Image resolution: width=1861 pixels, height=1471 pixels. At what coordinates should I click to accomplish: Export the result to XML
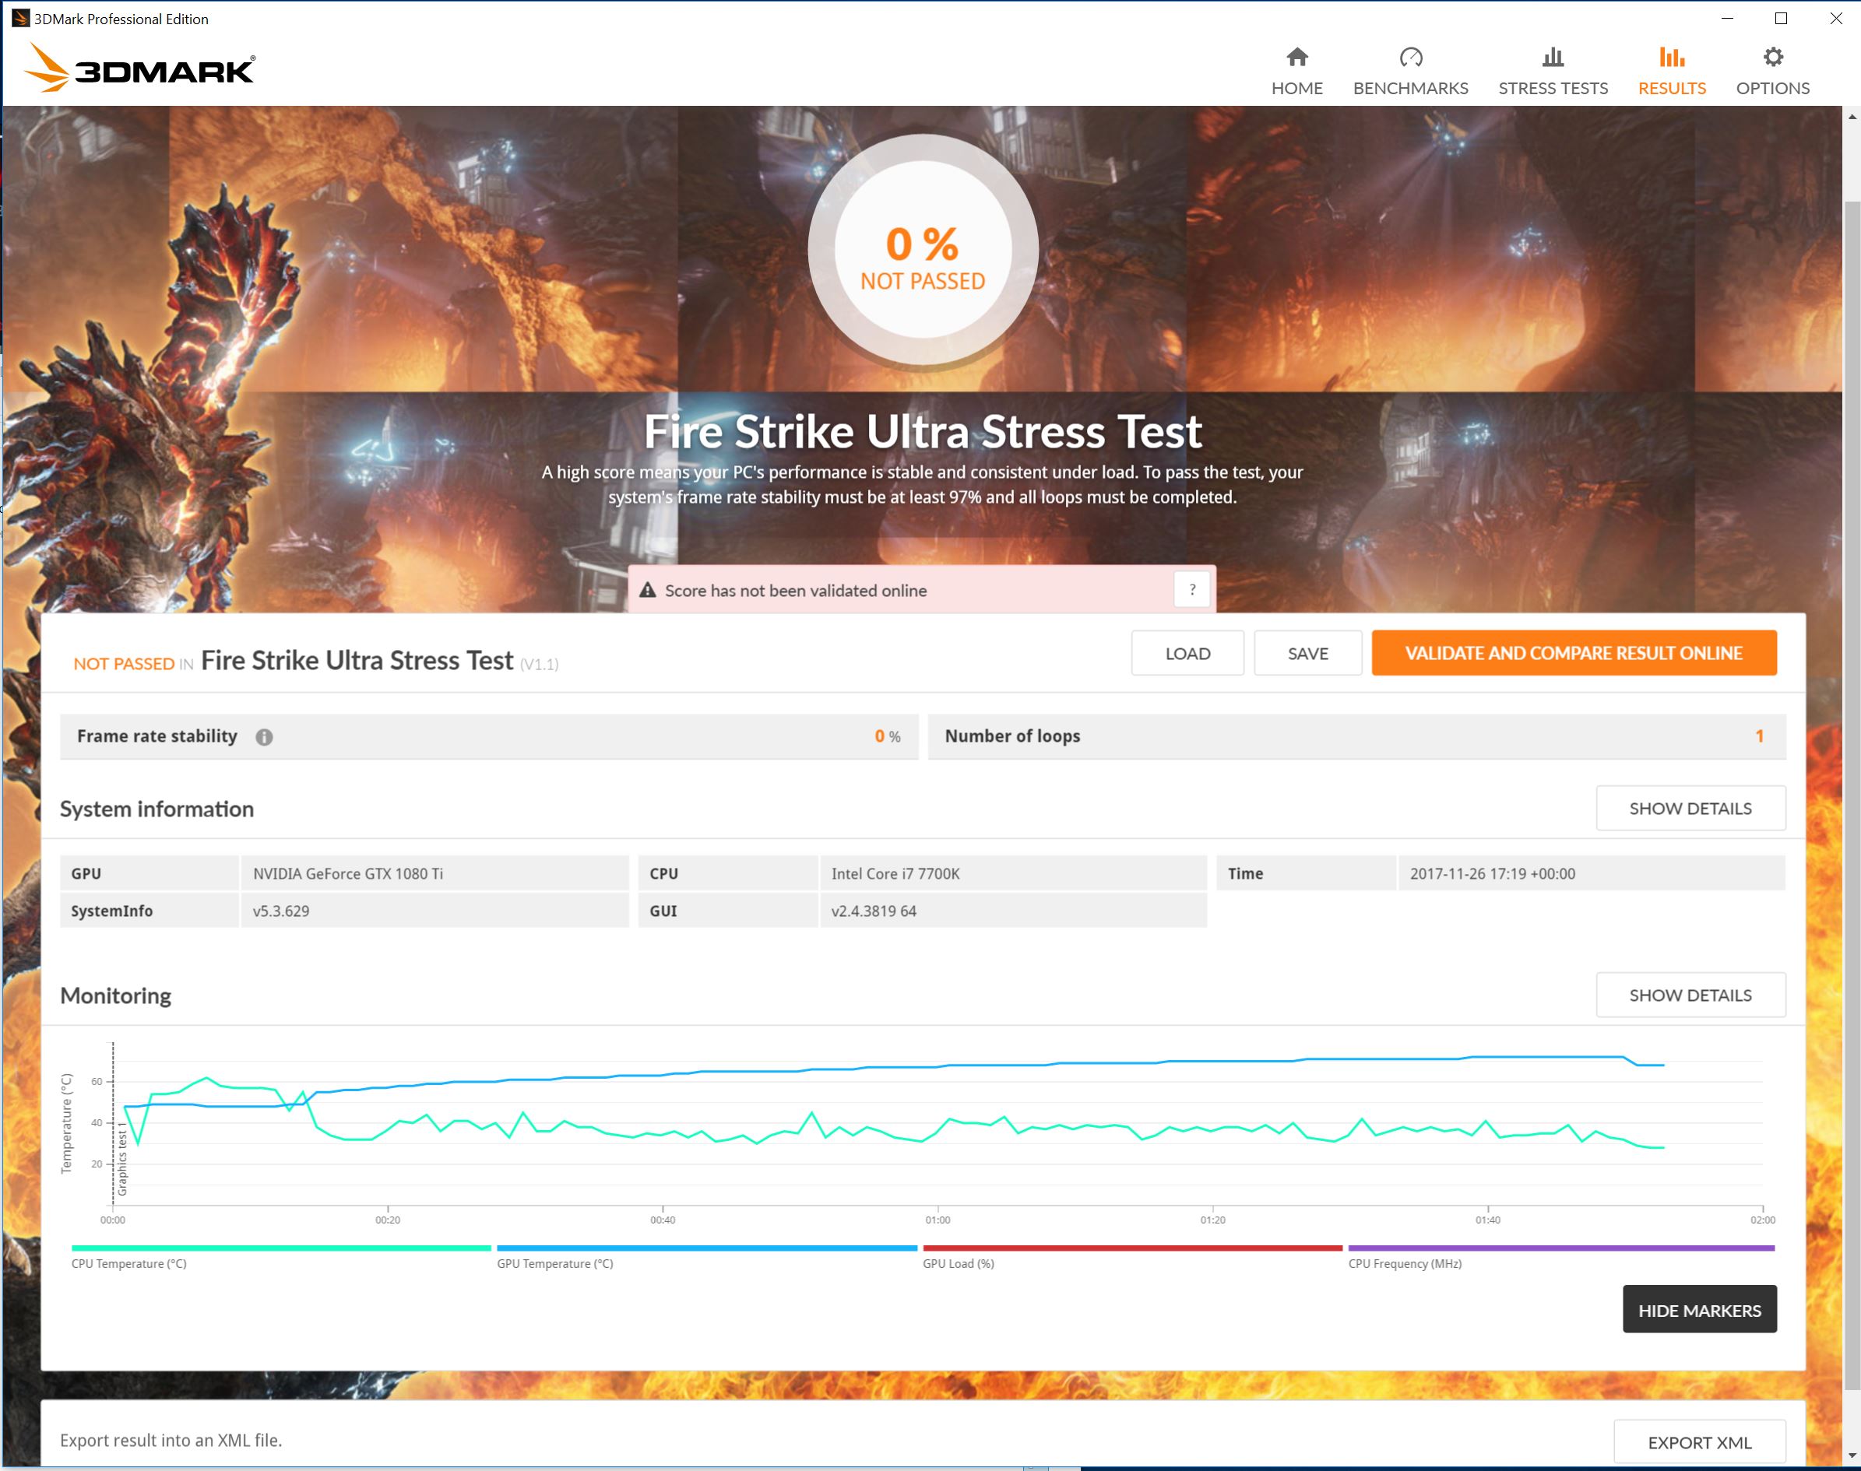click(1699, 1442)
